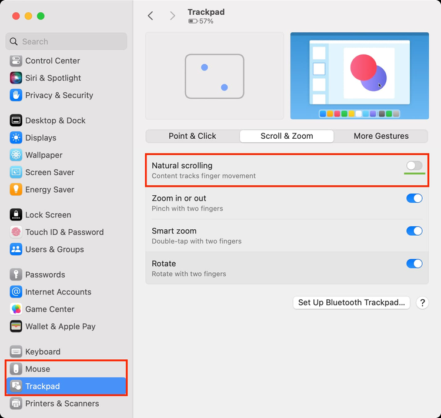Click the Passwords key icon

[16, 275]
